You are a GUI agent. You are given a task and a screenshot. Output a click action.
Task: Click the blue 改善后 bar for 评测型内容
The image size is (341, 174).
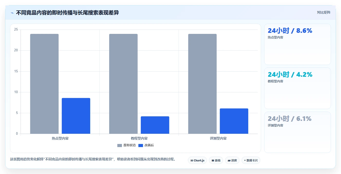(x=234, y=121)
